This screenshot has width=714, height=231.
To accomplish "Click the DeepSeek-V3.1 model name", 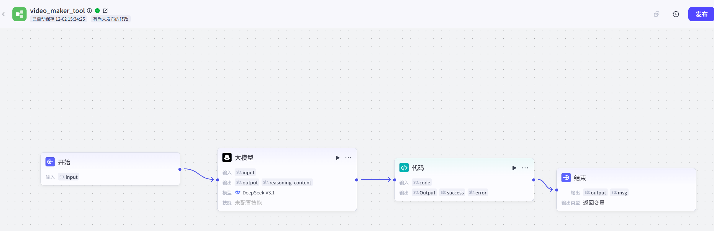I will 258,193.
